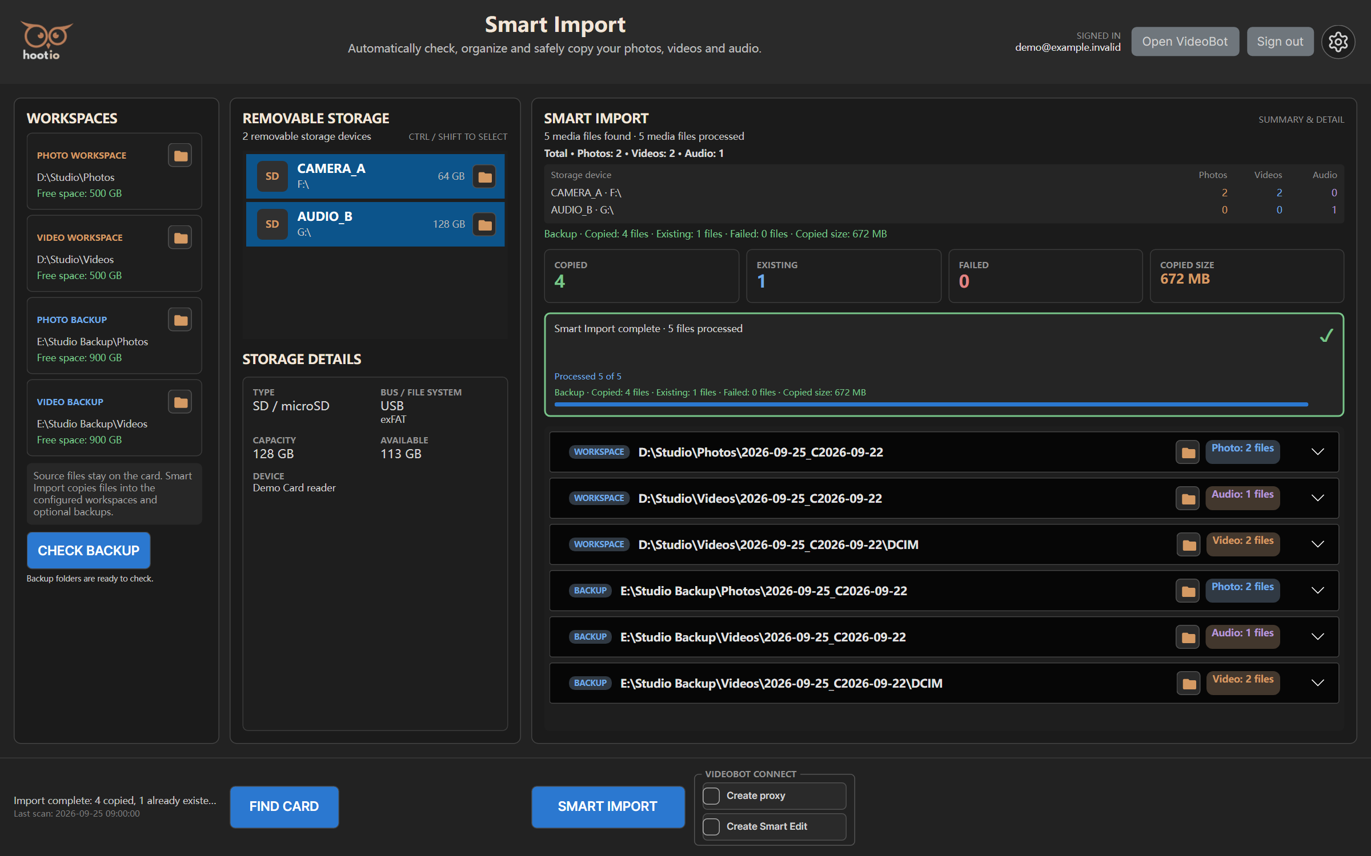Click the COPIED 4 stat card

click(642, 276)
